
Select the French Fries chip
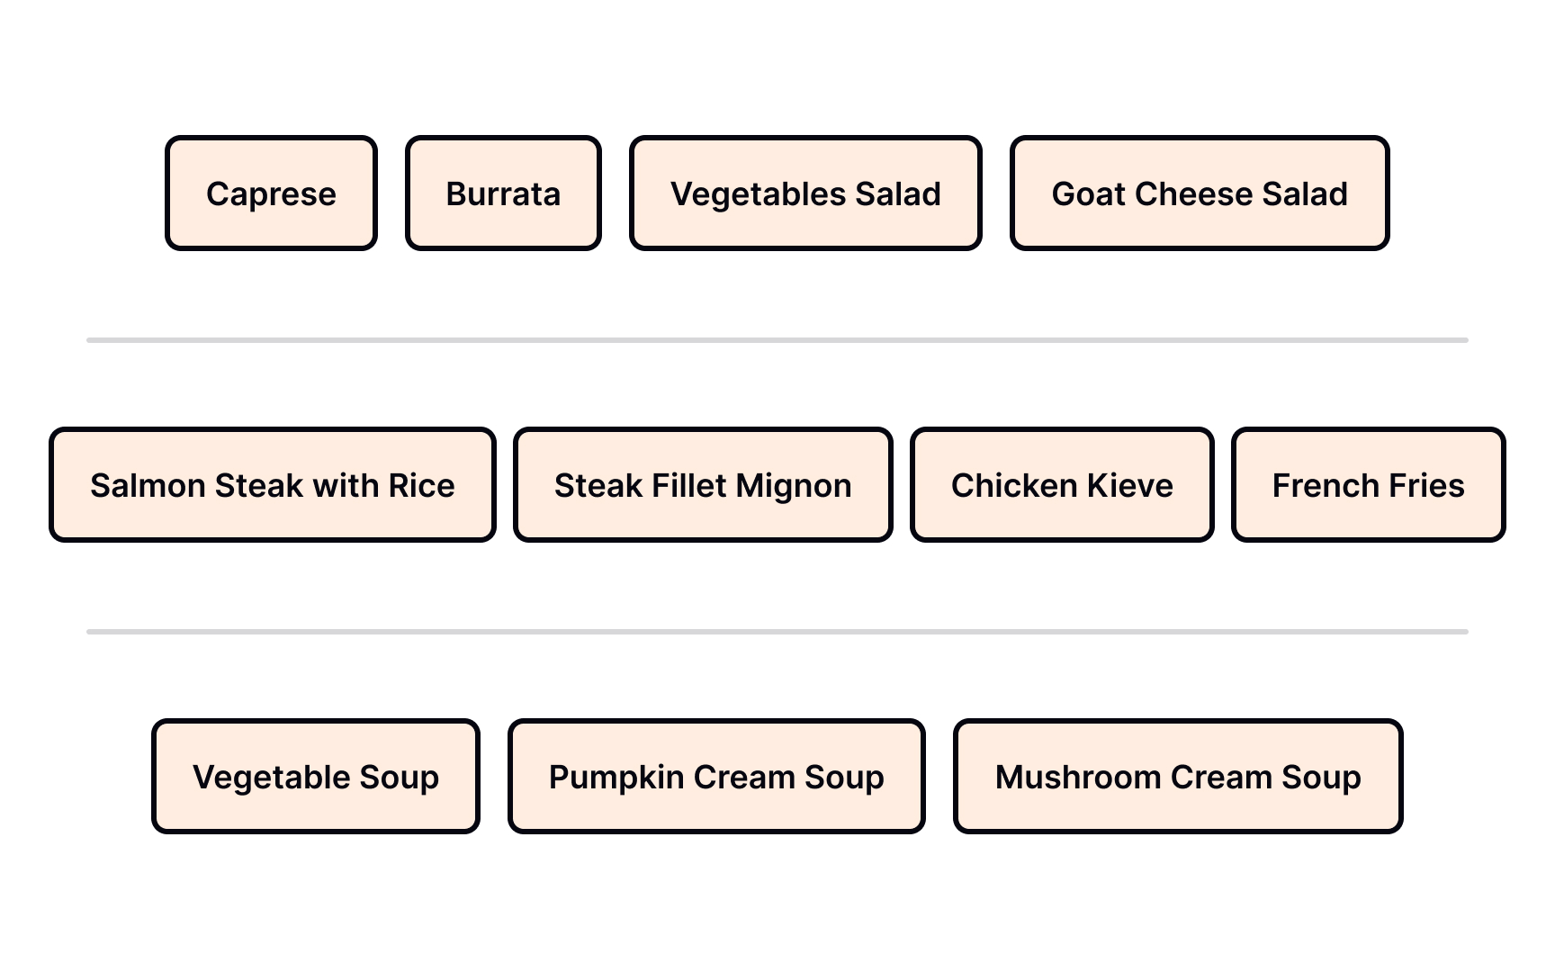[1368, 485]
